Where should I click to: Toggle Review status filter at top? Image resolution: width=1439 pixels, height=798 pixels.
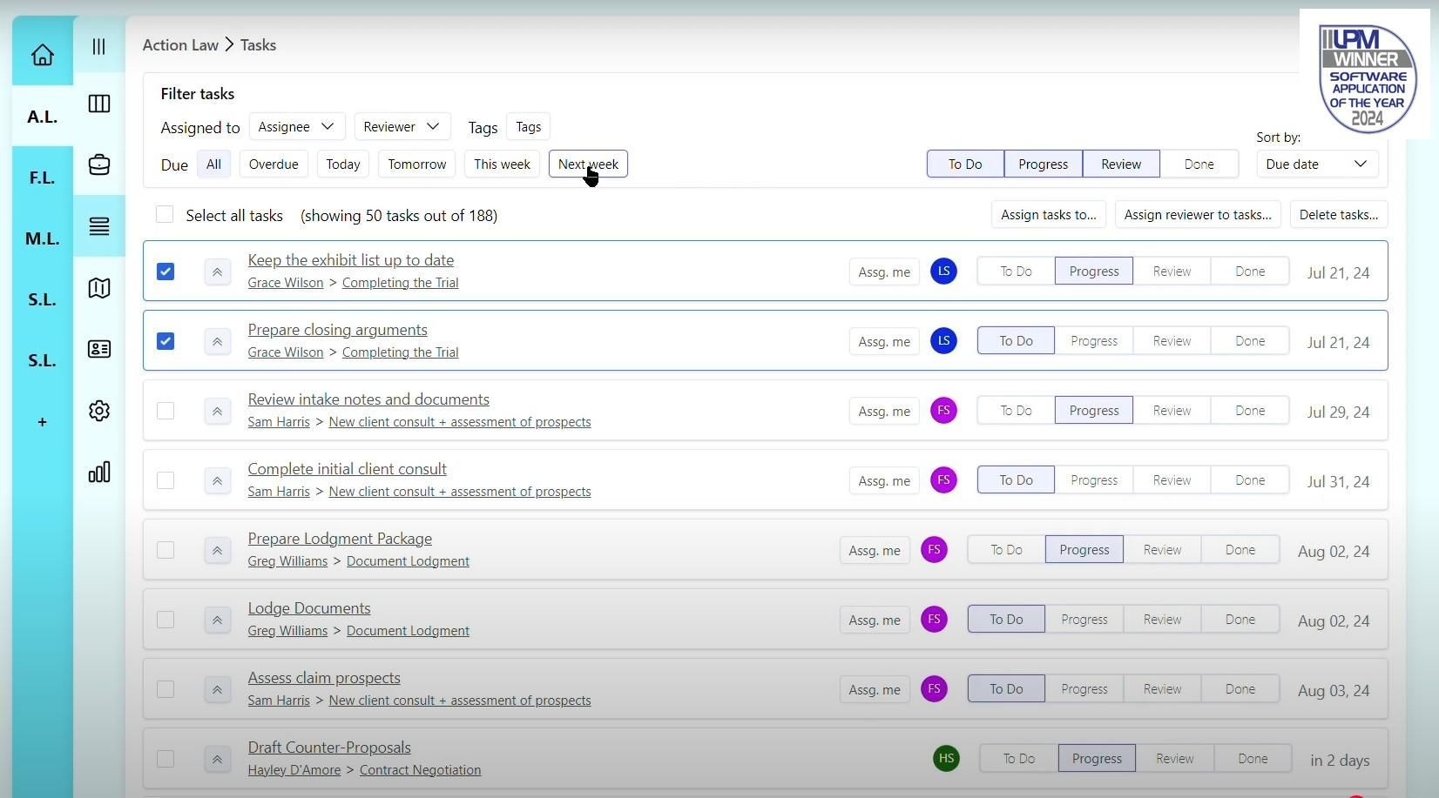(x=1121, y=164)
